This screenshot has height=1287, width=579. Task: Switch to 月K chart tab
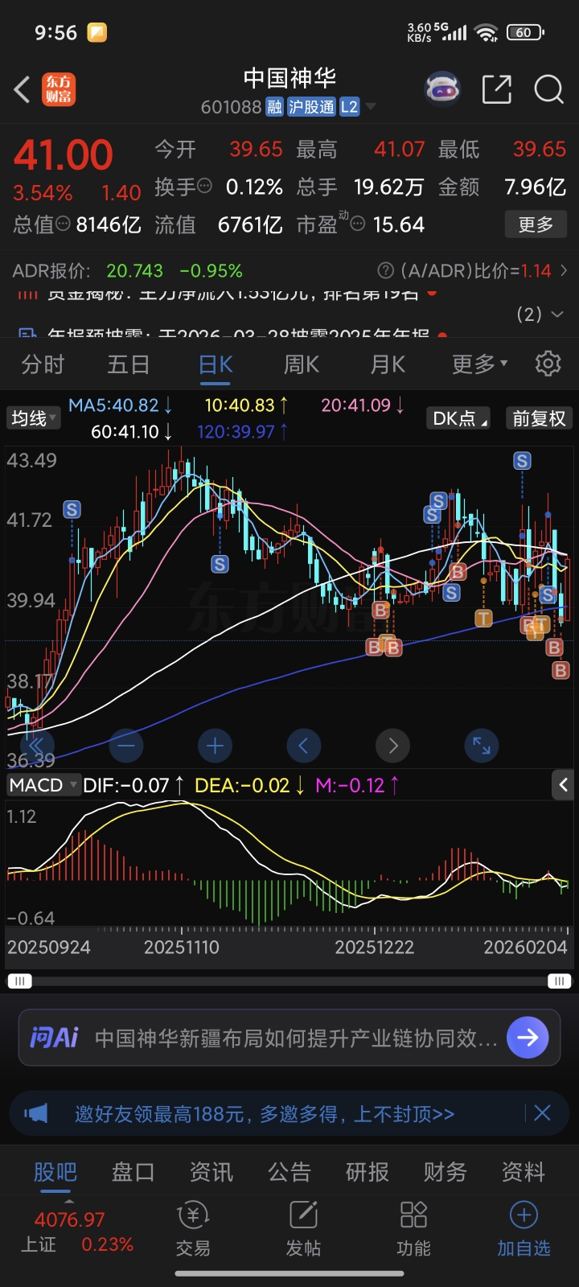pyautogui.click(x=388, y=364)
